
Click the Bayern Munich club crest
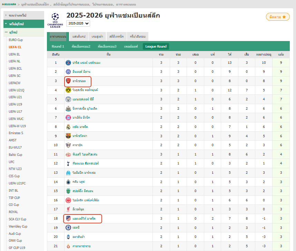click(68, 118)
